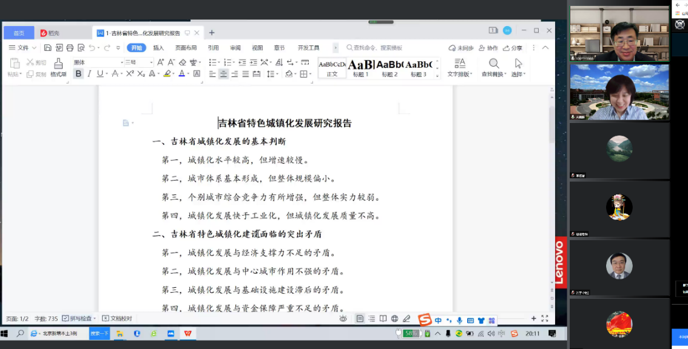This screenshot has width=688, height=349.
Task: Turn off center alignment
Action: pyautogui.click(x=223, y=74)
